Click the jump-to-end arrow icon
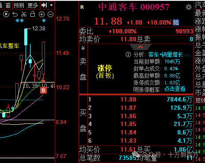 click(x=44, y=5)
